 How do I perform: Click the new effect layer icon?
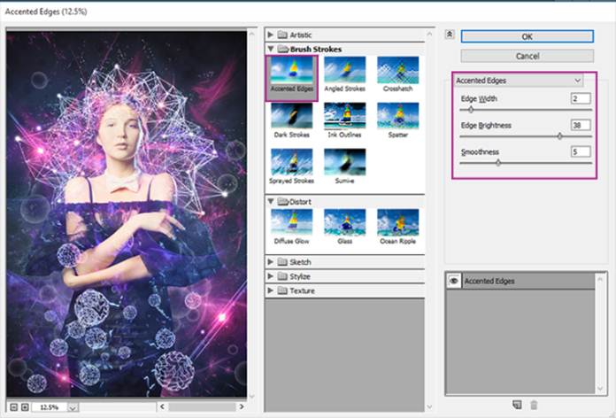click(518, 405)
